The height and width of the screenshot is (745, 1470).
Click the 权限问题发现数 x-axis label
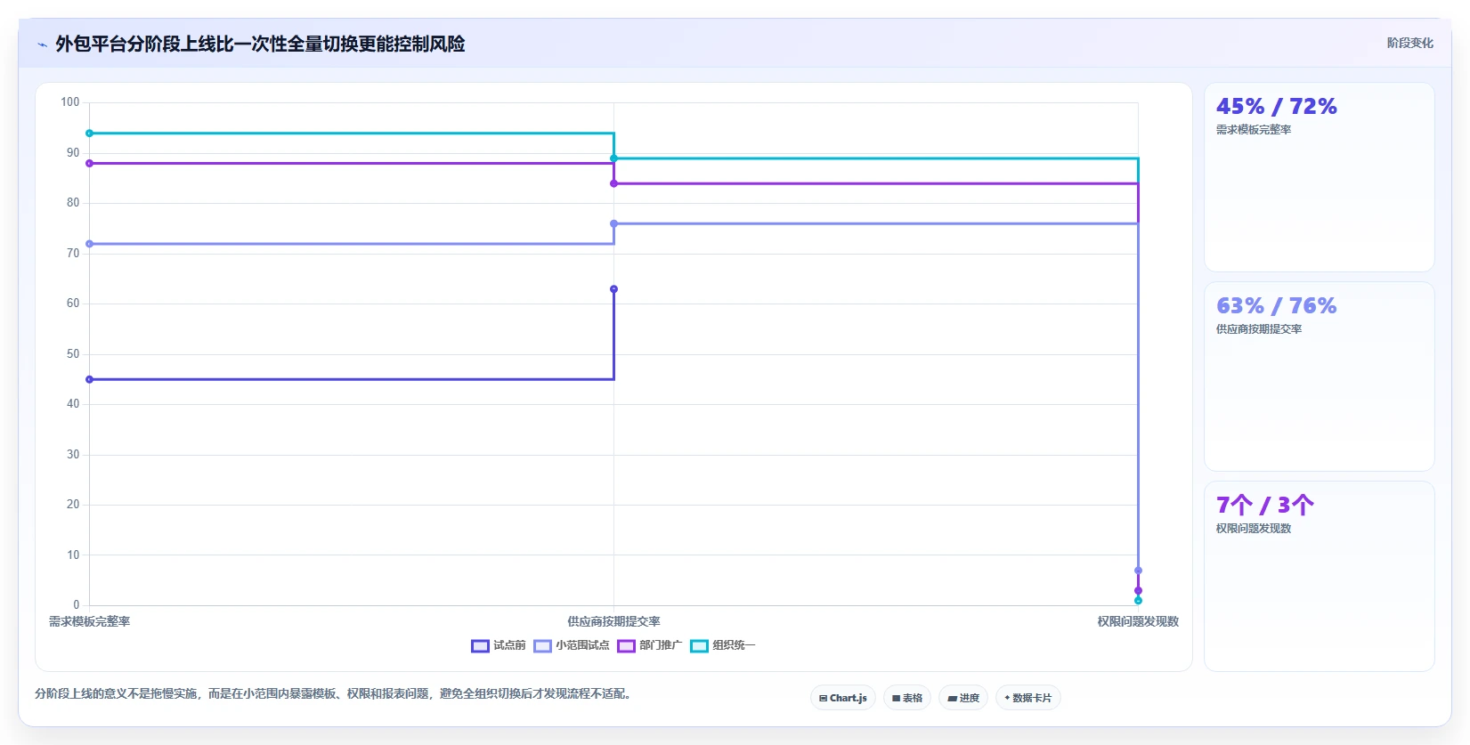(x=1138, y=621)
